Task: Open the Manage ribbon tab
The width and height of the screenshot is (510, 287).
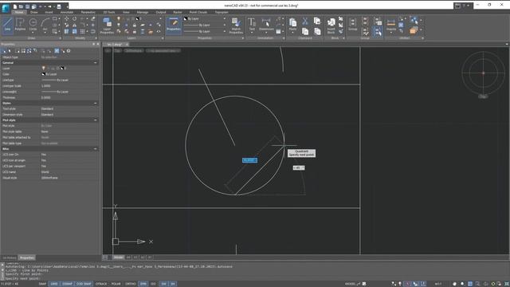Action: click(142, 12)
